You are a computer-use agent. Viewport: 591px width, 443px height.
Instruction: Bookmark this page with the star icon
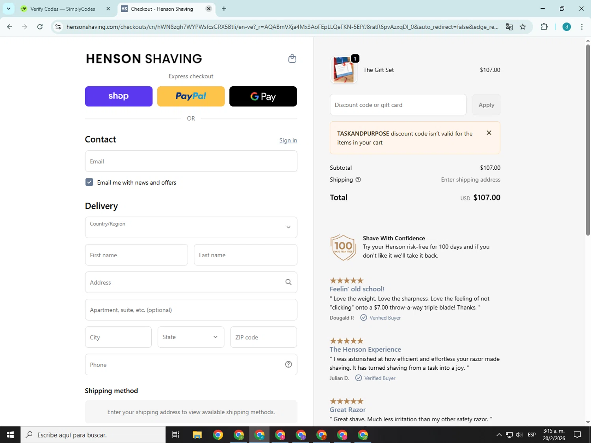pos(523,27)
